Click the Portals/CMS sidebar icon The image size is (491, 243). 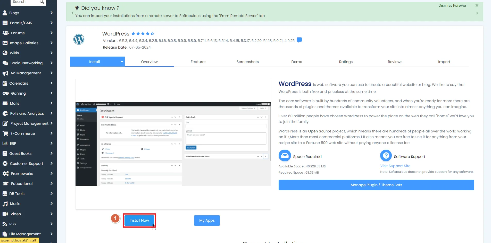[x=5, y=23]
